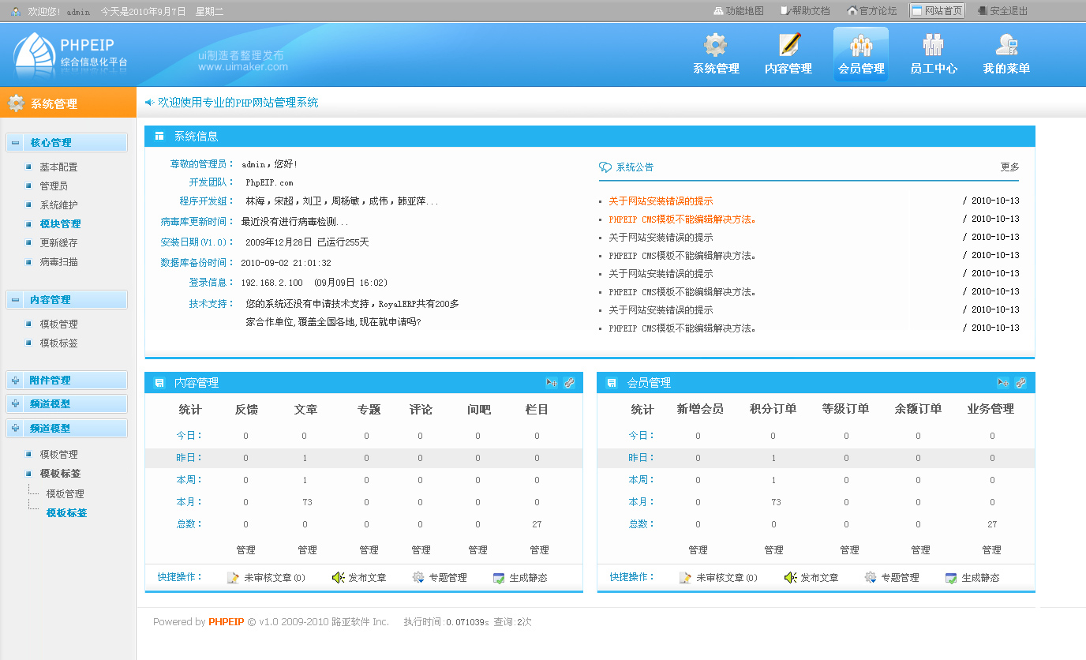Click the 系统公告 speech bubble icon
Screen dimensions: 1086x660
605,167
